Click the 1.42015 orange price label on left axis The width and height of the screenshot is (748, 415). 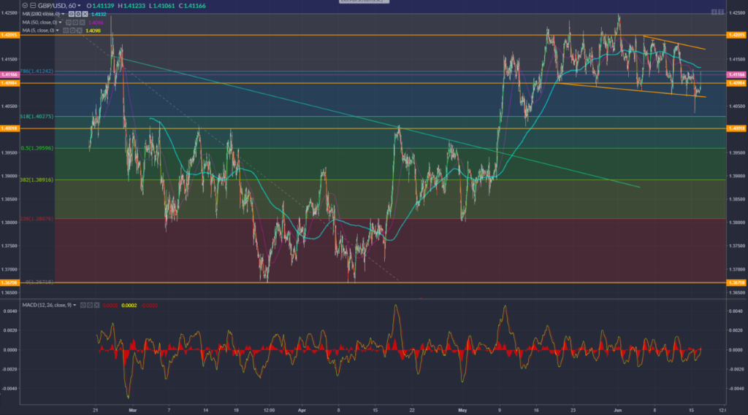tap(9, 35)
